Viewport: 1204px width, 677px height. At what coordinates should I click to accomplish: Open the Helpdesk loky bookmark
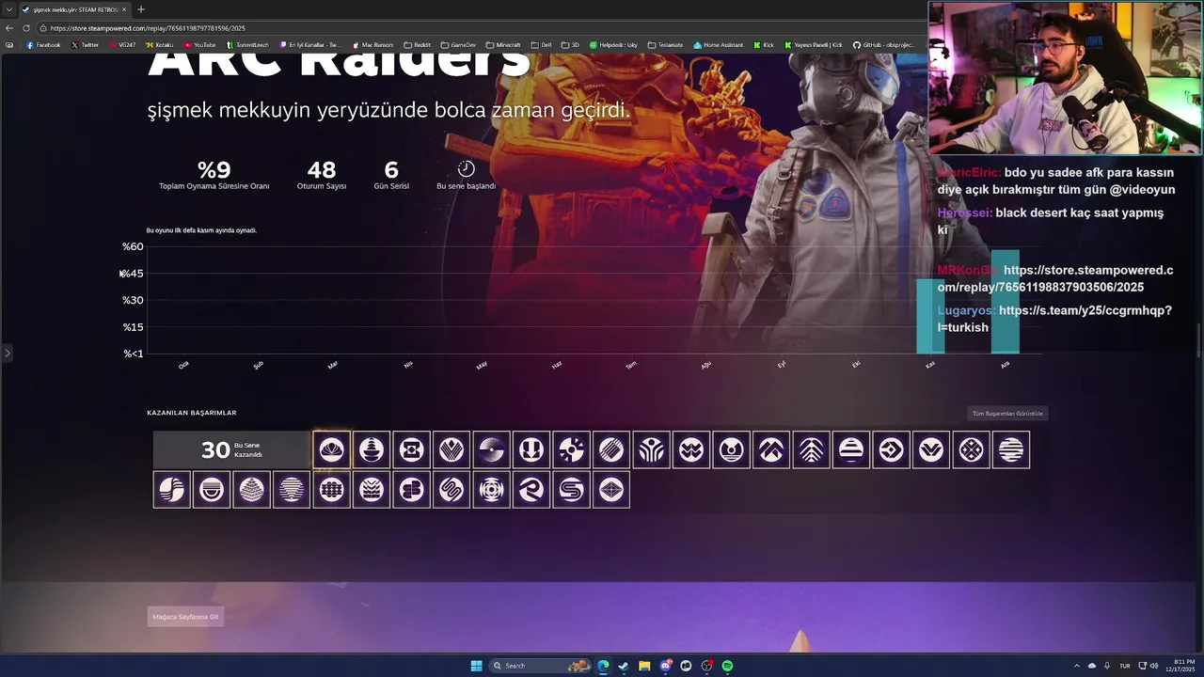(x=613, y=45)
